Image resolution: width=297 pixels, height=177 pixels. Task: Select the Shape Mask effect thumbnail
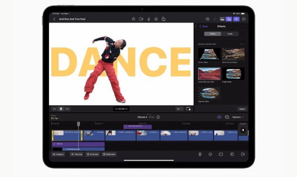click(233, 74)
